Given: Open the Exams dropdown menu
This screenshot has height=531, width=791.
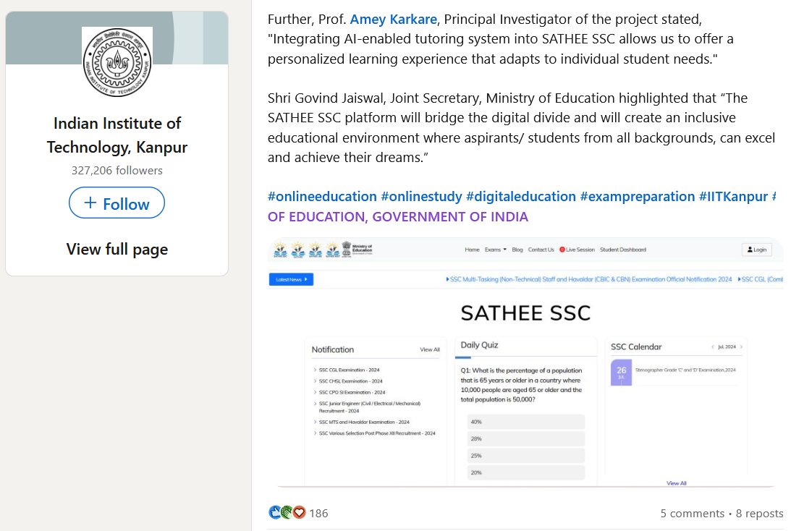Looking at the screenshot, I should coord(496,250).
